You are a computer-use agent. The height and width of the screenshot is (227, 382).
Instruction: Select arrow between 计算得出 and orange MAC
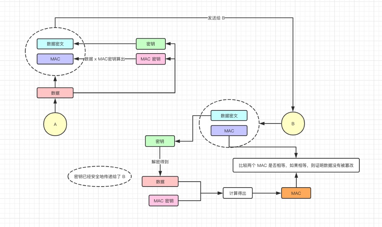[267, 193]
